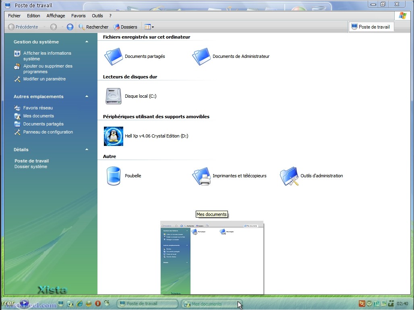Click the Panneau de configuration sidebar icon
Screen dimensions: 414x310
tap(17, 132)
